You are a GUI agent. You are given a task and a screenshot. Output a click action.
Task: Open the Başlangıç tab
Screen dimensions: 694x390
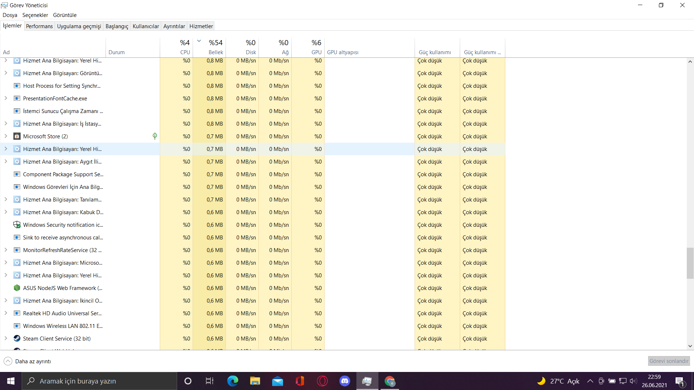tap(117, 26)
